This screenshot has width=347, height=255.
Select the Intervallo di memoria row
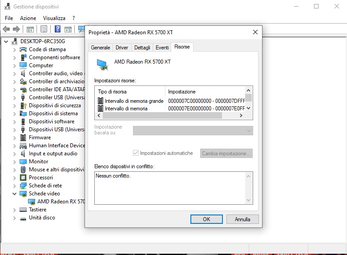tap(171, 109)
